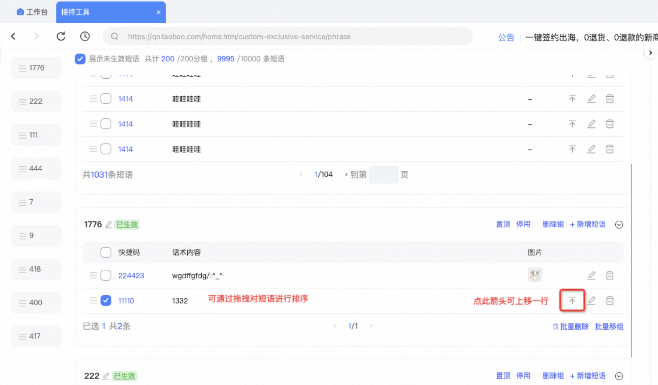Click move-up arrow on third 1414 row
The width and height of the screenshot is (658, 385).
pyautogui.click(x=572, y=149)
